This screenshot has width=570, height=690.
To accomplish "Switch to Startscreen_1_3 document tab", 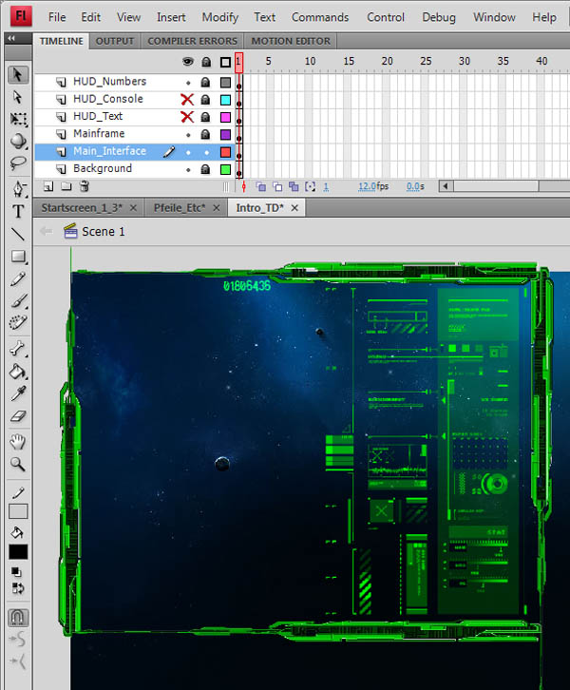I will pos(81,207).
